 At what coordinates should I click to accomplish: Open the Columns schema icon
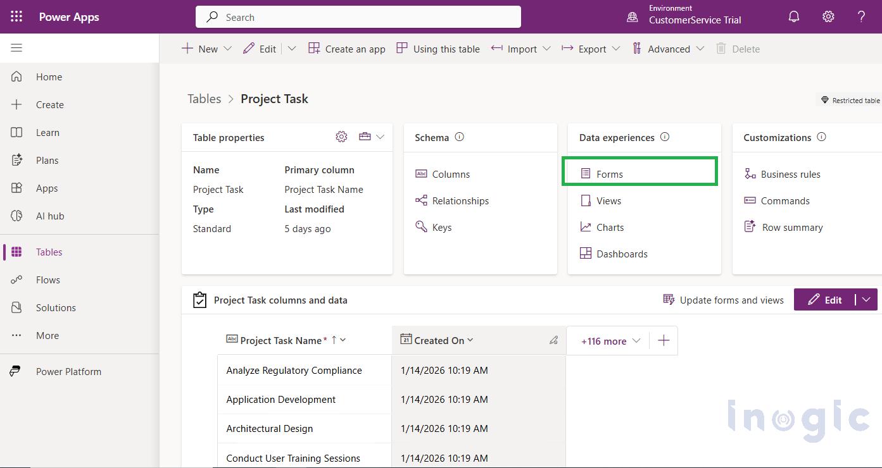(x=422, y=174)
